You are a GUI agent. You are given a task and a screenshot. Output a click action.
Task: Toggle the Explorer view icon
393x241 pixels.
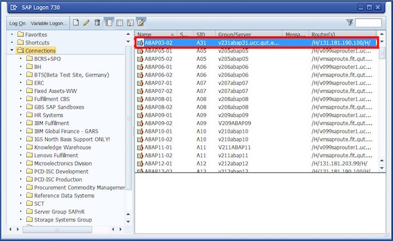tap(109, 23)
